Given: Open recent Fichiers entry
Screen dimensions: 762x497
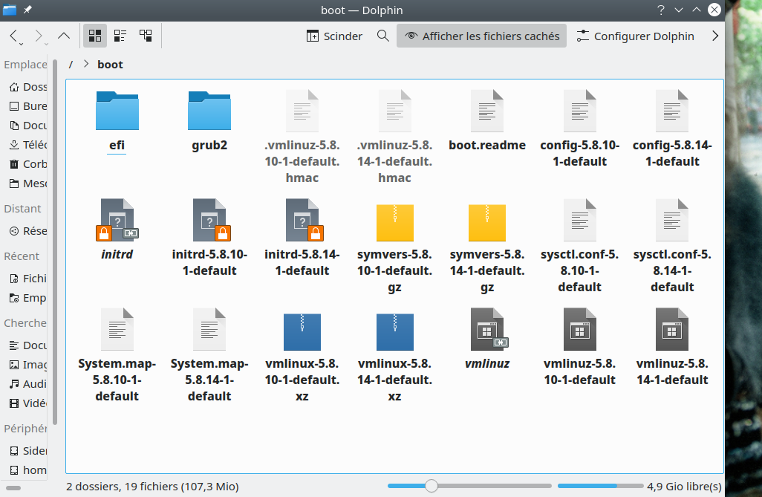Looking at the screenshot, I should click(27, 278).
